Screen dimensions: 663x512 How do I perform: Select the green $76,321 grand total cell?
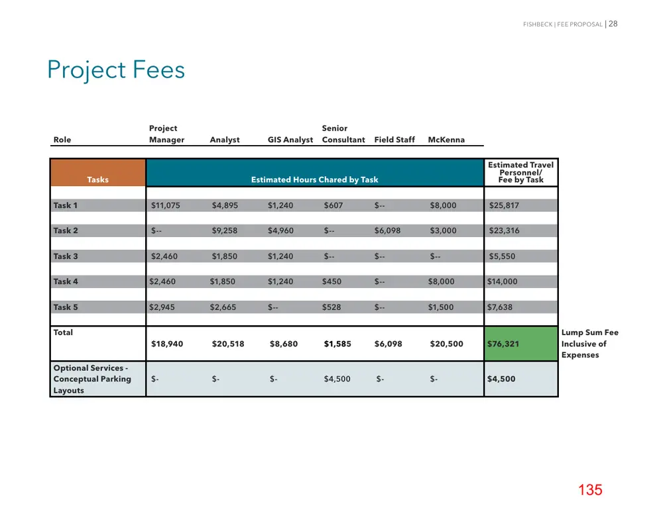coord(521,344)
